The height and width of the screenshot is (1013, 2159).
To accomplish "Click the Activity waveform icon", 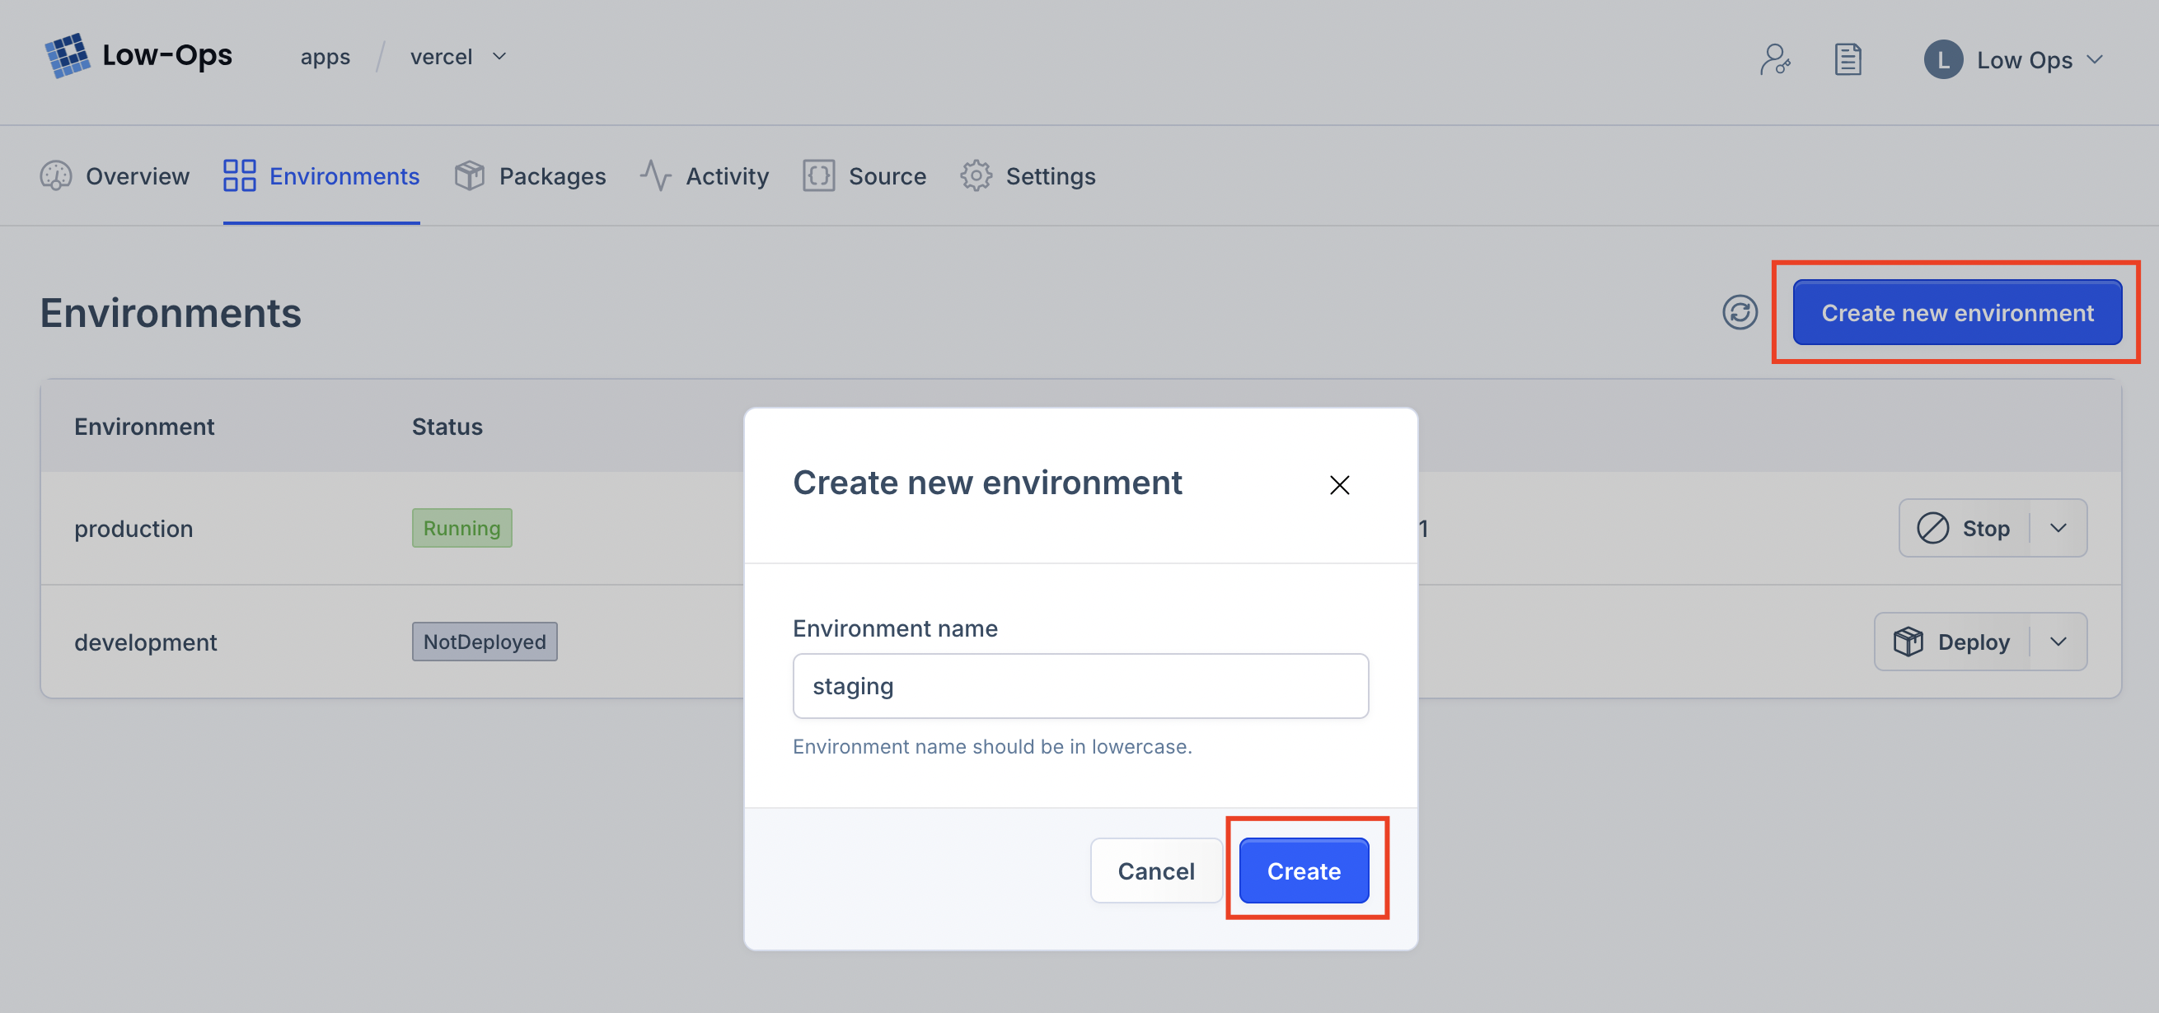I will coord(655,176).
